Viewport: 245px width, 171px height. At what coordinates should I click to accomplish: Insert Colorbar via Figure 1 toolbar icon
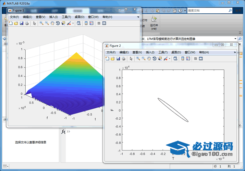point(86,23)
